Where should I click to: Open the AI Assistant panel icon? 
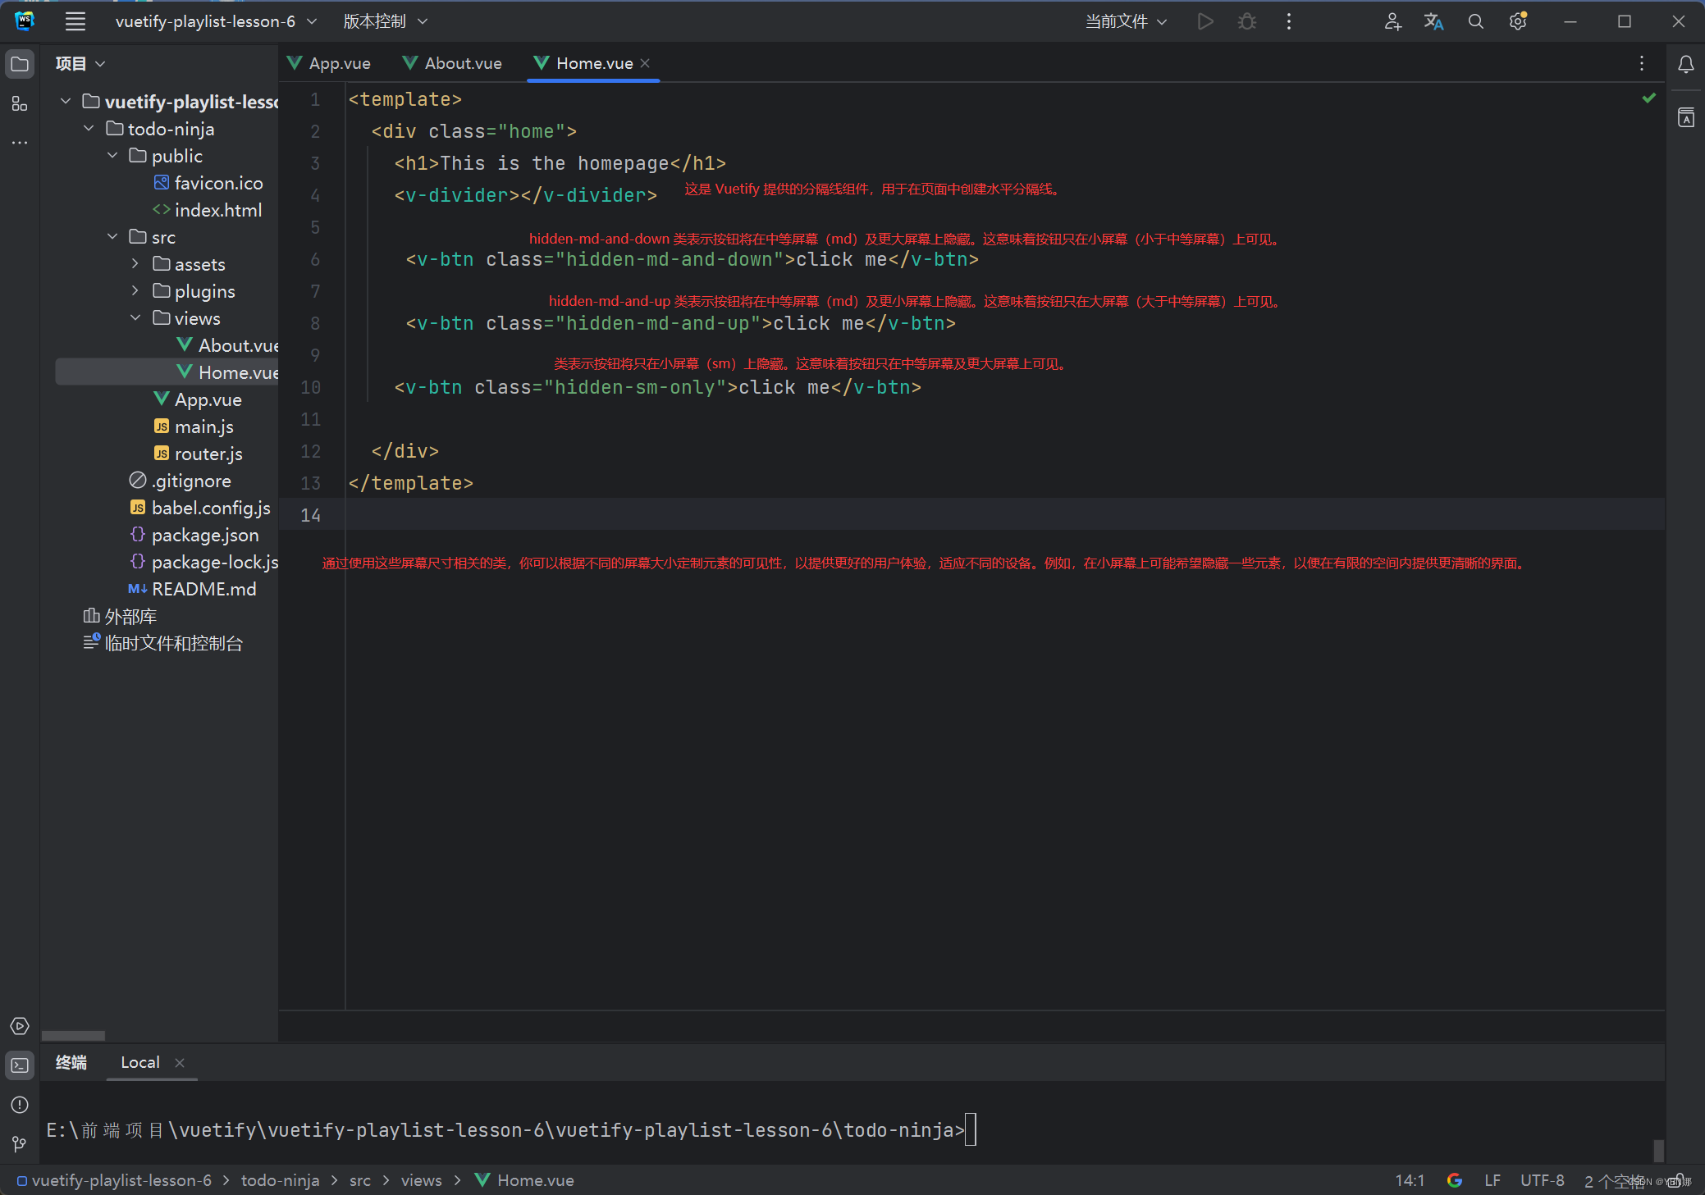(1687, 117)
